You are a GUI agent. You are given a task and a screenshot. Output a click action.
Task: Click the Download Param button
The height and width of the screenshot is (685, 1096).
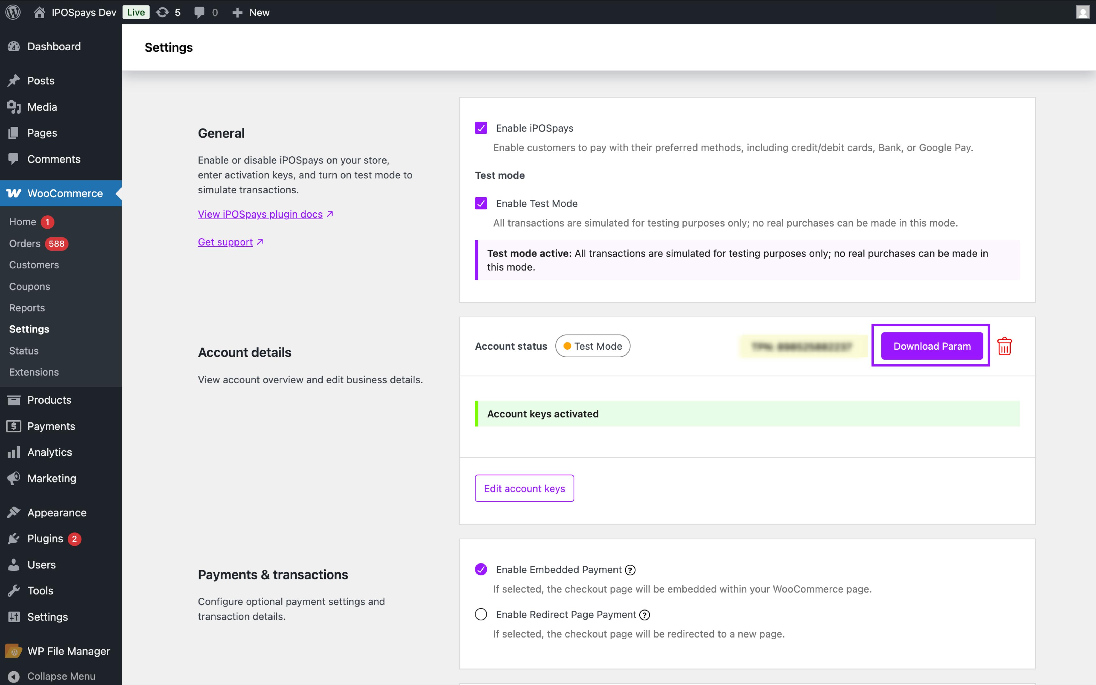click(932, 346)
